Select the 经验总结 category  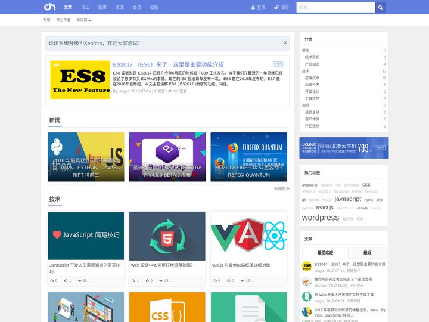click(312, 112)
